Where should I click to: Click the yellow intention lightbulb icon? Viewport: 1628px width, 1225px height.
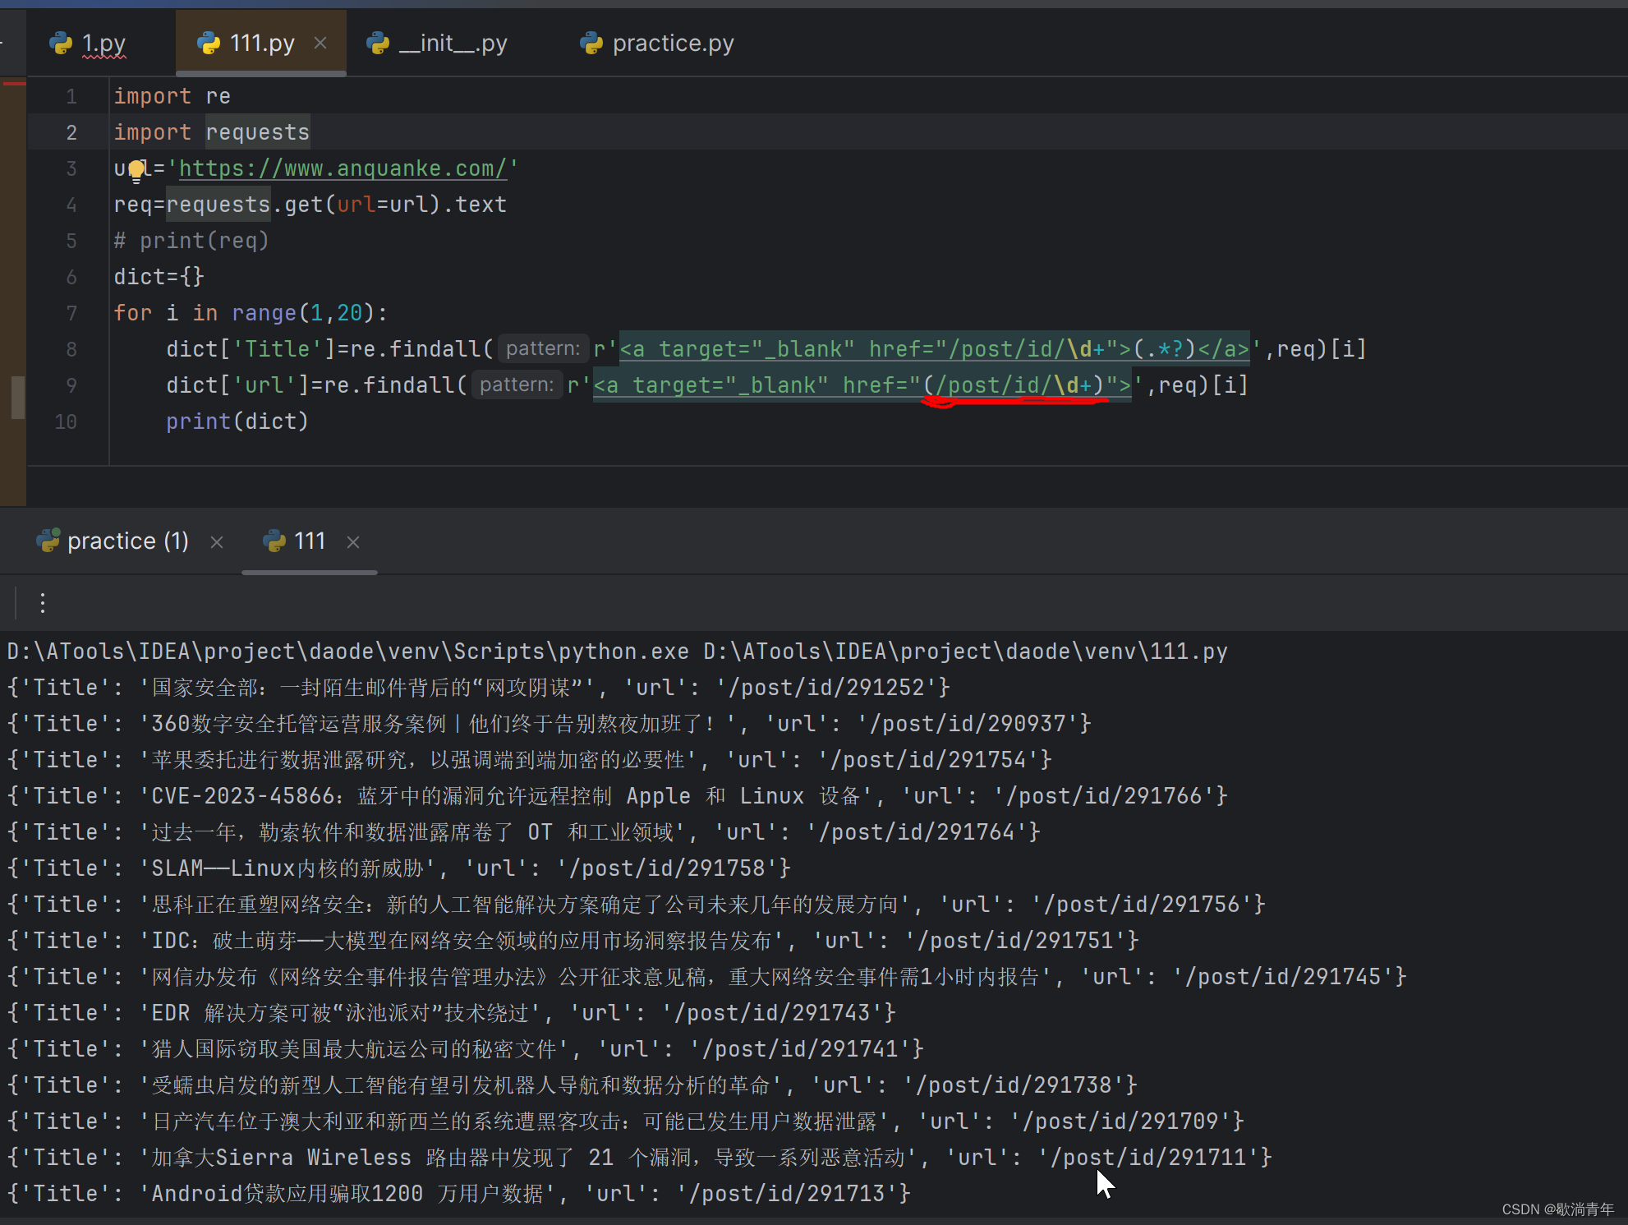(136, 169)
